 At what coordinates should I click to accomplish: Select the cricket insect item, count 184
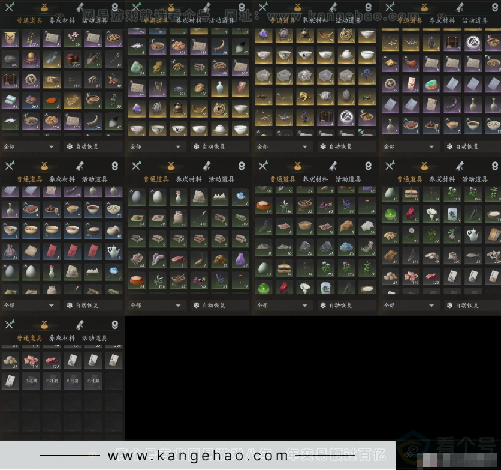tap(72, 80)
